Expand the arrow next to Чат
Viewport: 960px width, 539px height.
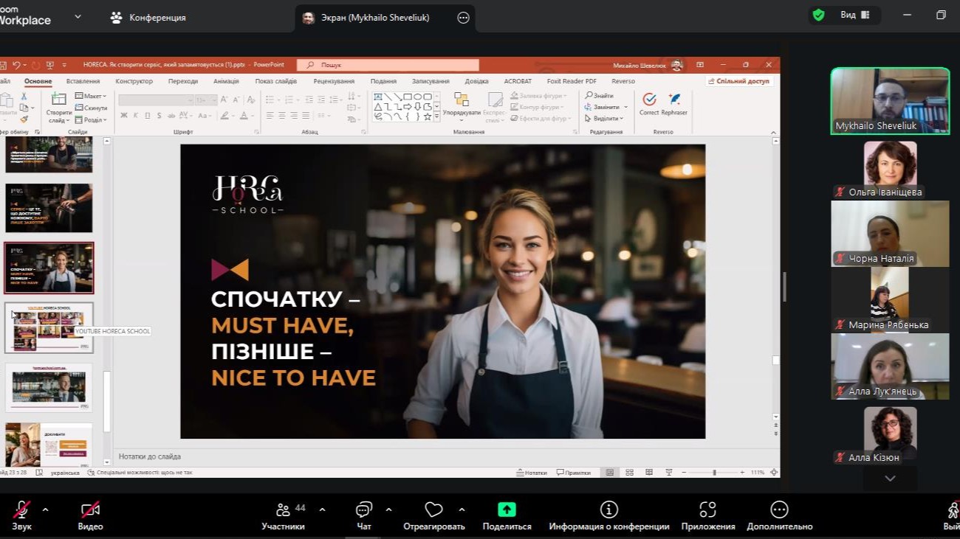pyautogui.click(x=388, y=510)
